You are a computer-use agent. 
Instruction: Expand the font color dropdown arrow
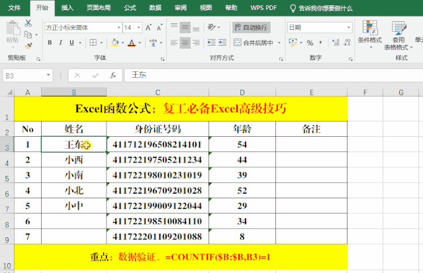[140, 43]
